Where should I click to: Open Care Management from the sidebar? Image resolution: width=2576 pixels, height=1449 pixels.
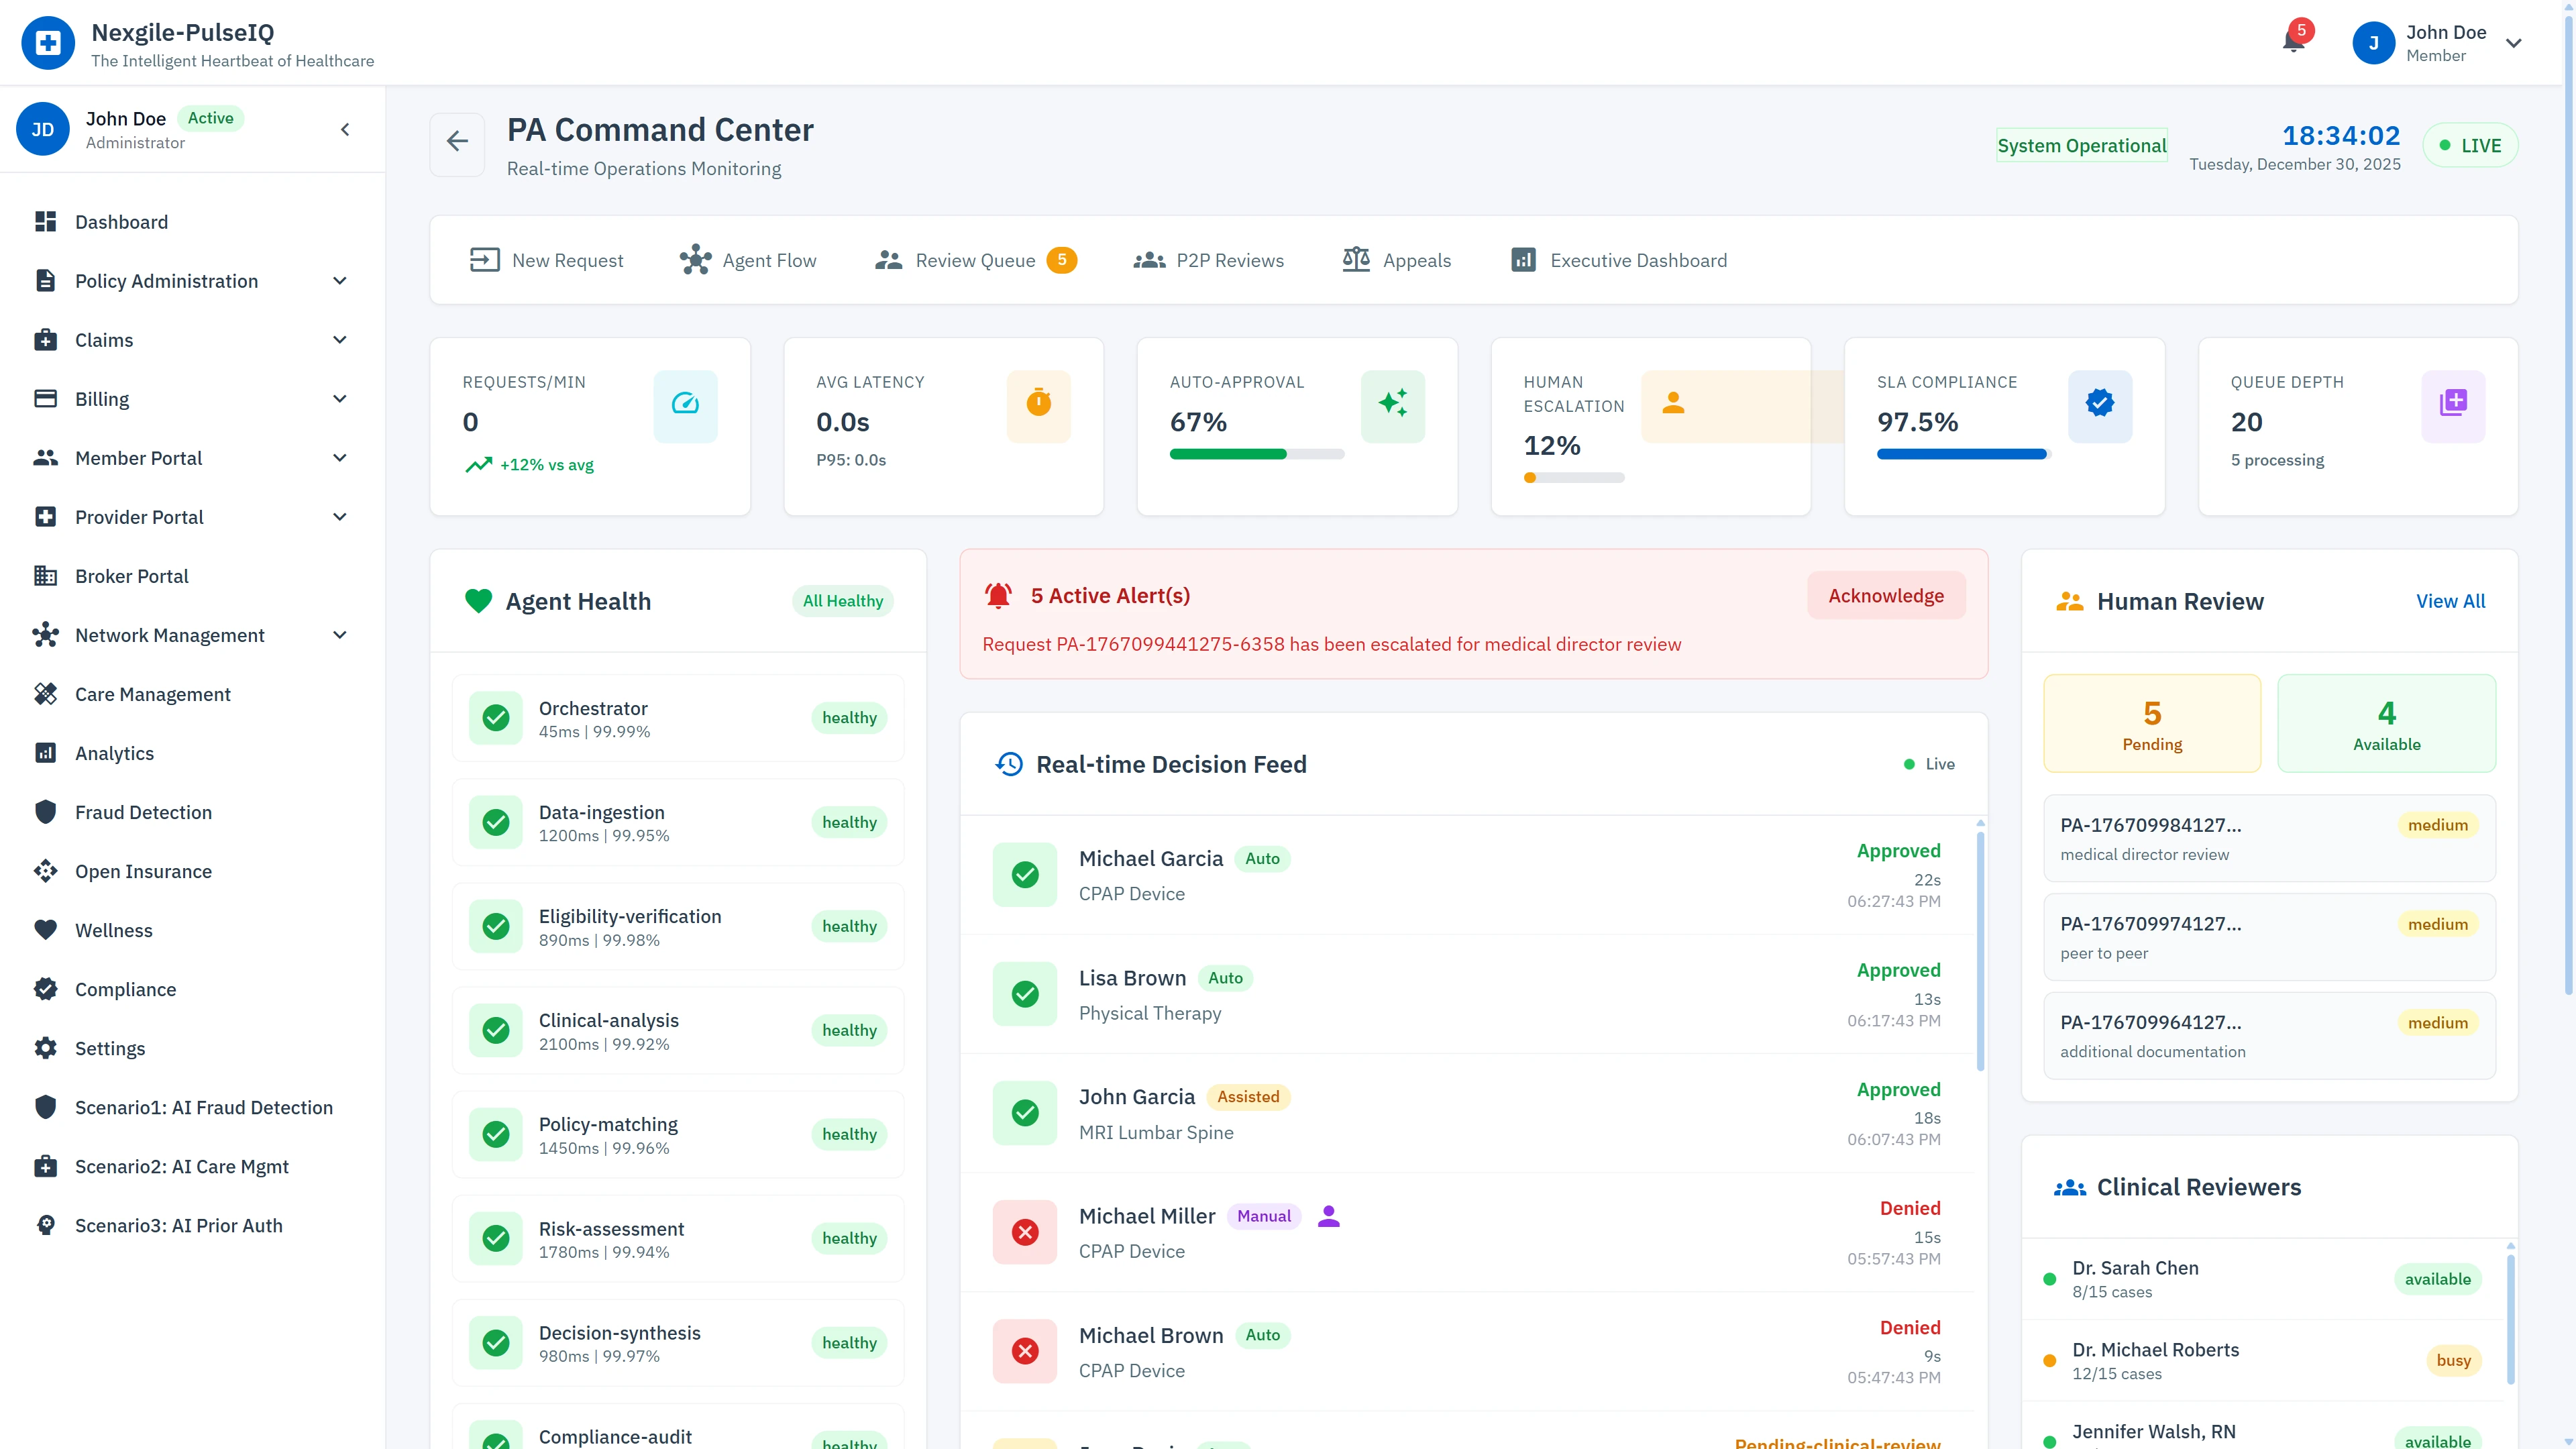(x=152, y=693)
